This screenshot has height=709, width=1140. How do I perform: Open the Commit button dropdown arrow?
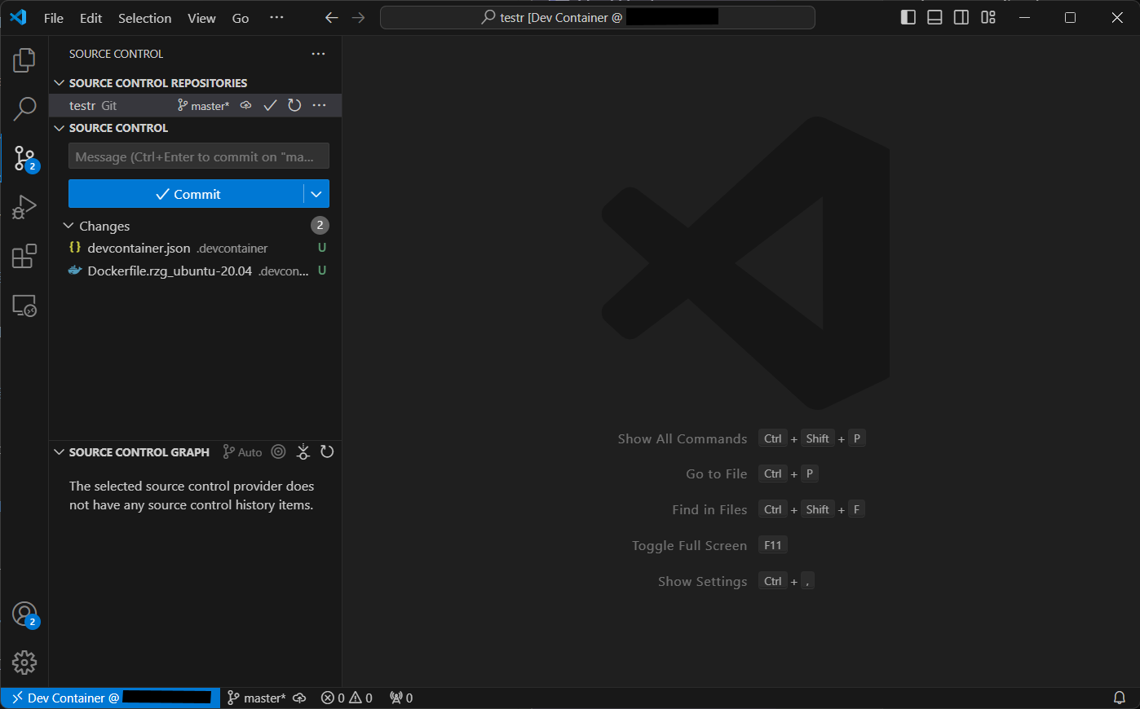316,194
